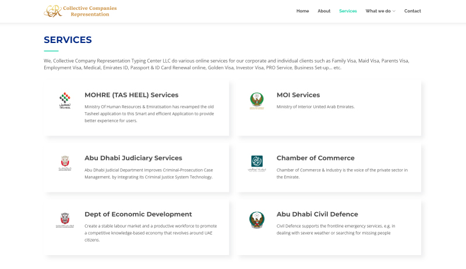The image size is (466, 269).
Task: Open Abu Dhabi Judiciary Services heading
Action: tap(133, 158)
